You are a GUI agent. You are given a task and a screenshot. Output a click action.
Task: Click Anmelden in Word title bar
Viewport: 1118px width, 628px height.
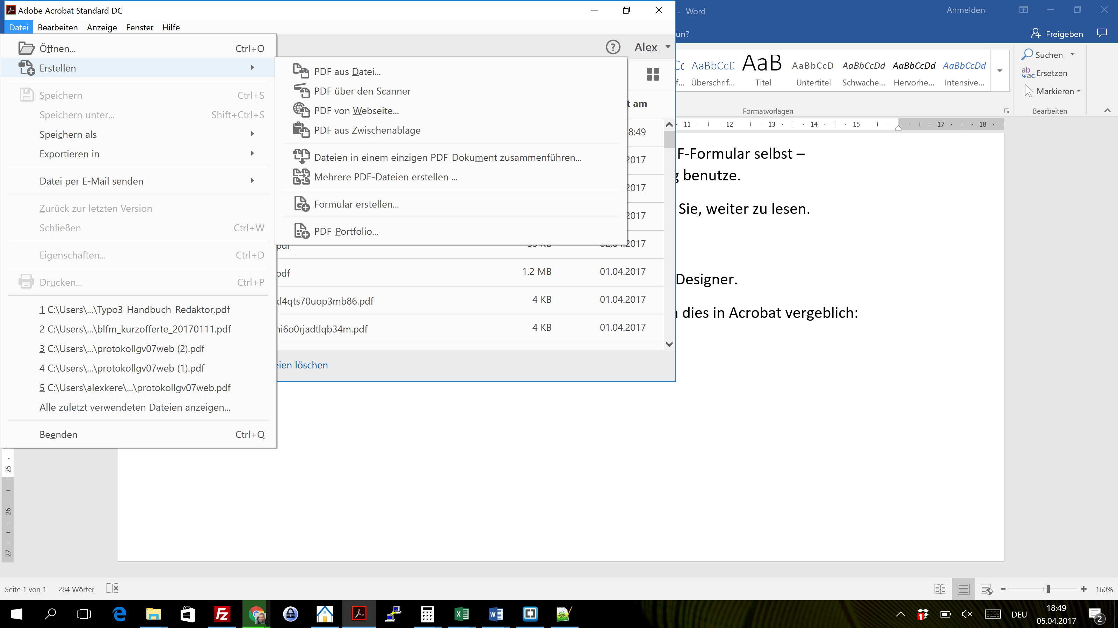click(x=966, y=10)
